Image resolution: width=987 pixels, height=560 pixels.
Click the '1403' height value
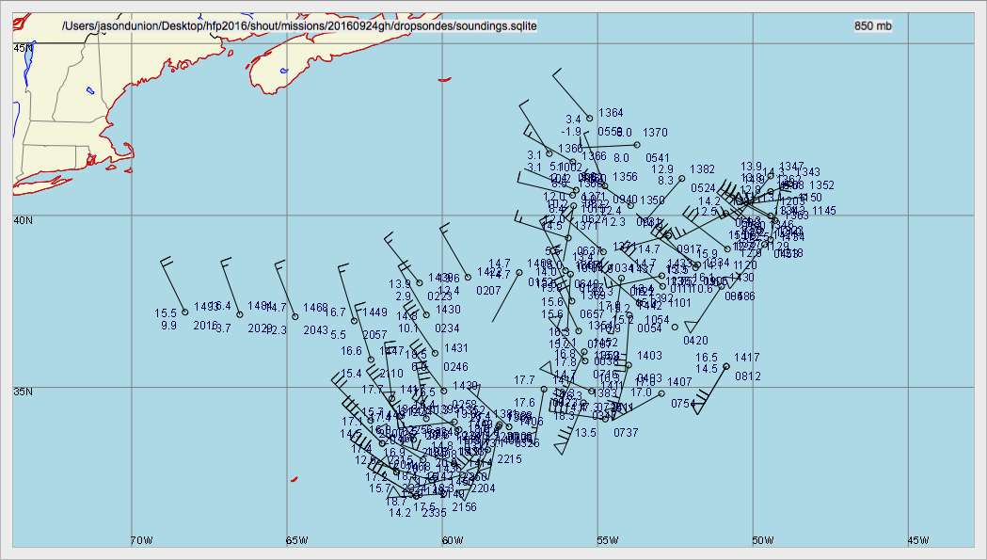point(649,355)
